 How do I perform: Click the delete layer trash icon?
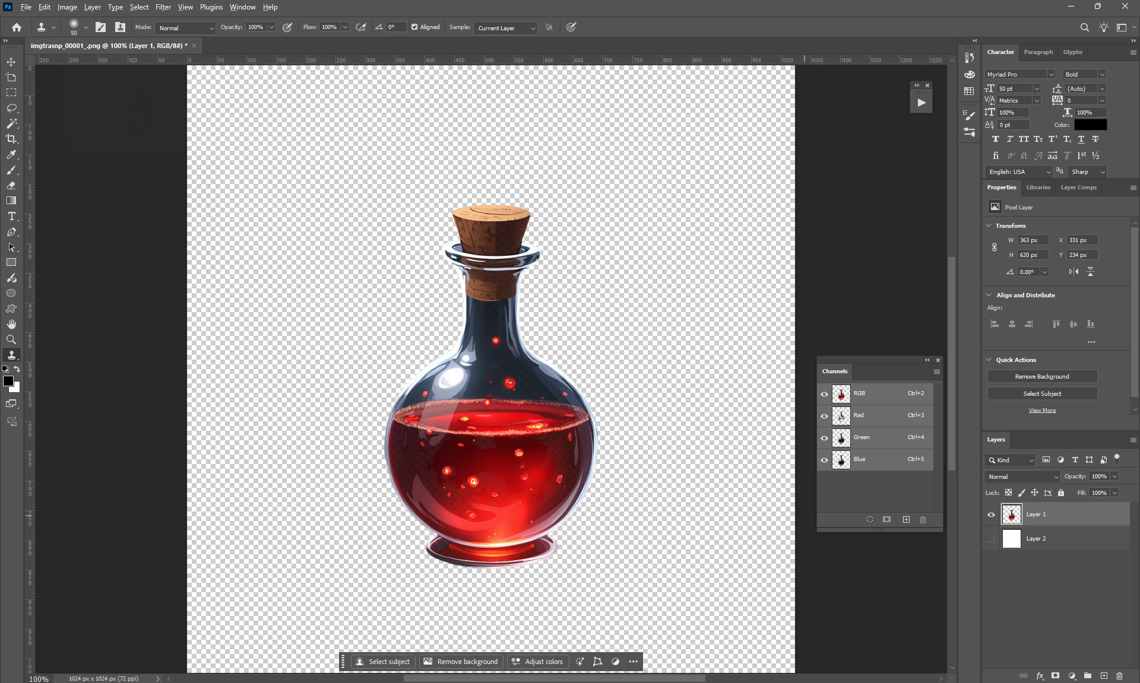pos(1119,676)
